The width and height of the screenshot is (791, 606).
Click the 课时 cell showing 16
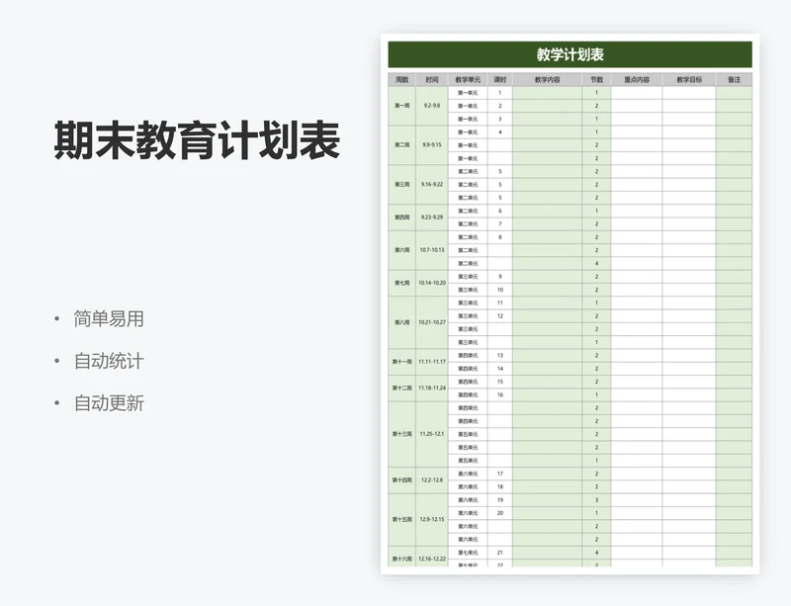pos(500,394)
